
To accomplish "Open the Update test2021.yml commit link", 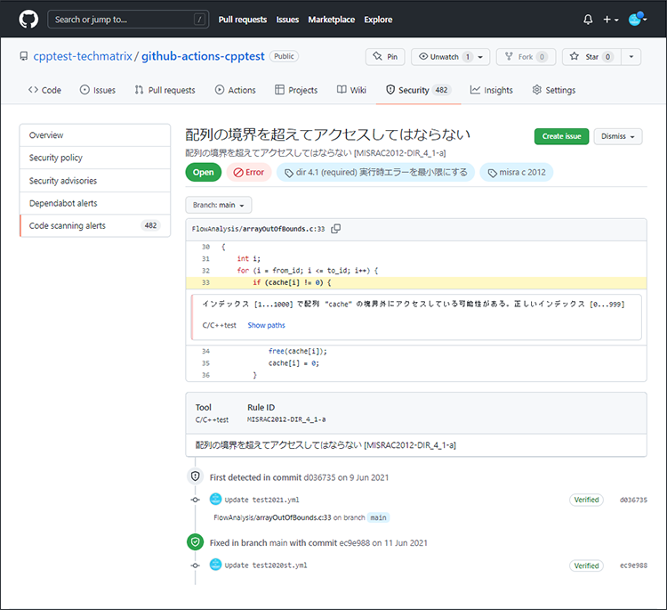I will (261, 500).
